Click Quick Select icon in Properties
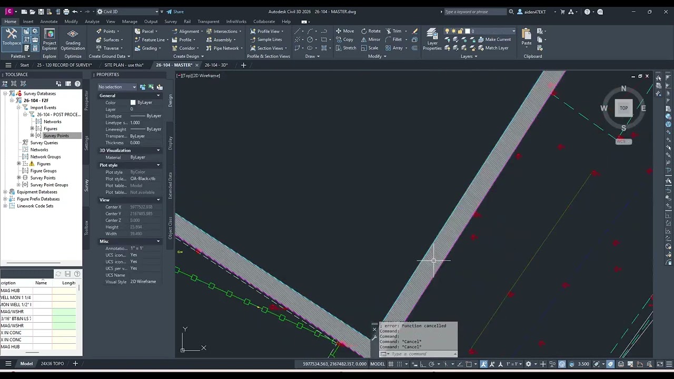Image resolution: width=674 pixels, height=379 pixels. pyautogui.click(x=160, y=87)
